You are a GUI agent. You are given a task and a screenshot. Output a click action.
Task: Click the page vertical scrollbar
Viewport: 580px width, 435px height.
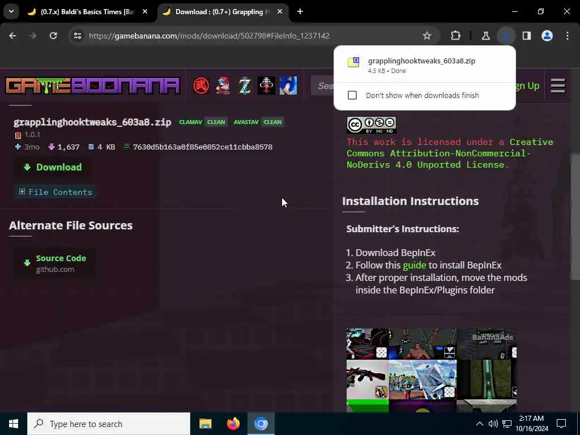[x=575, y=216]
